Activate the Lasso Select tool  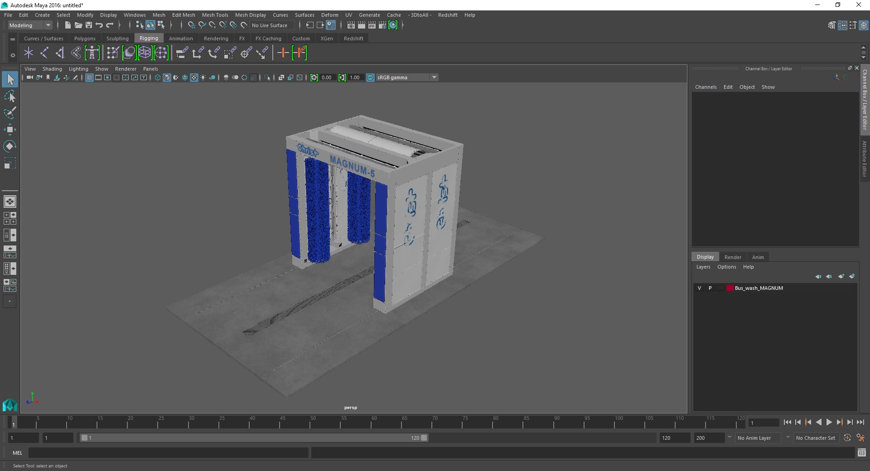[x=10, y=96]
